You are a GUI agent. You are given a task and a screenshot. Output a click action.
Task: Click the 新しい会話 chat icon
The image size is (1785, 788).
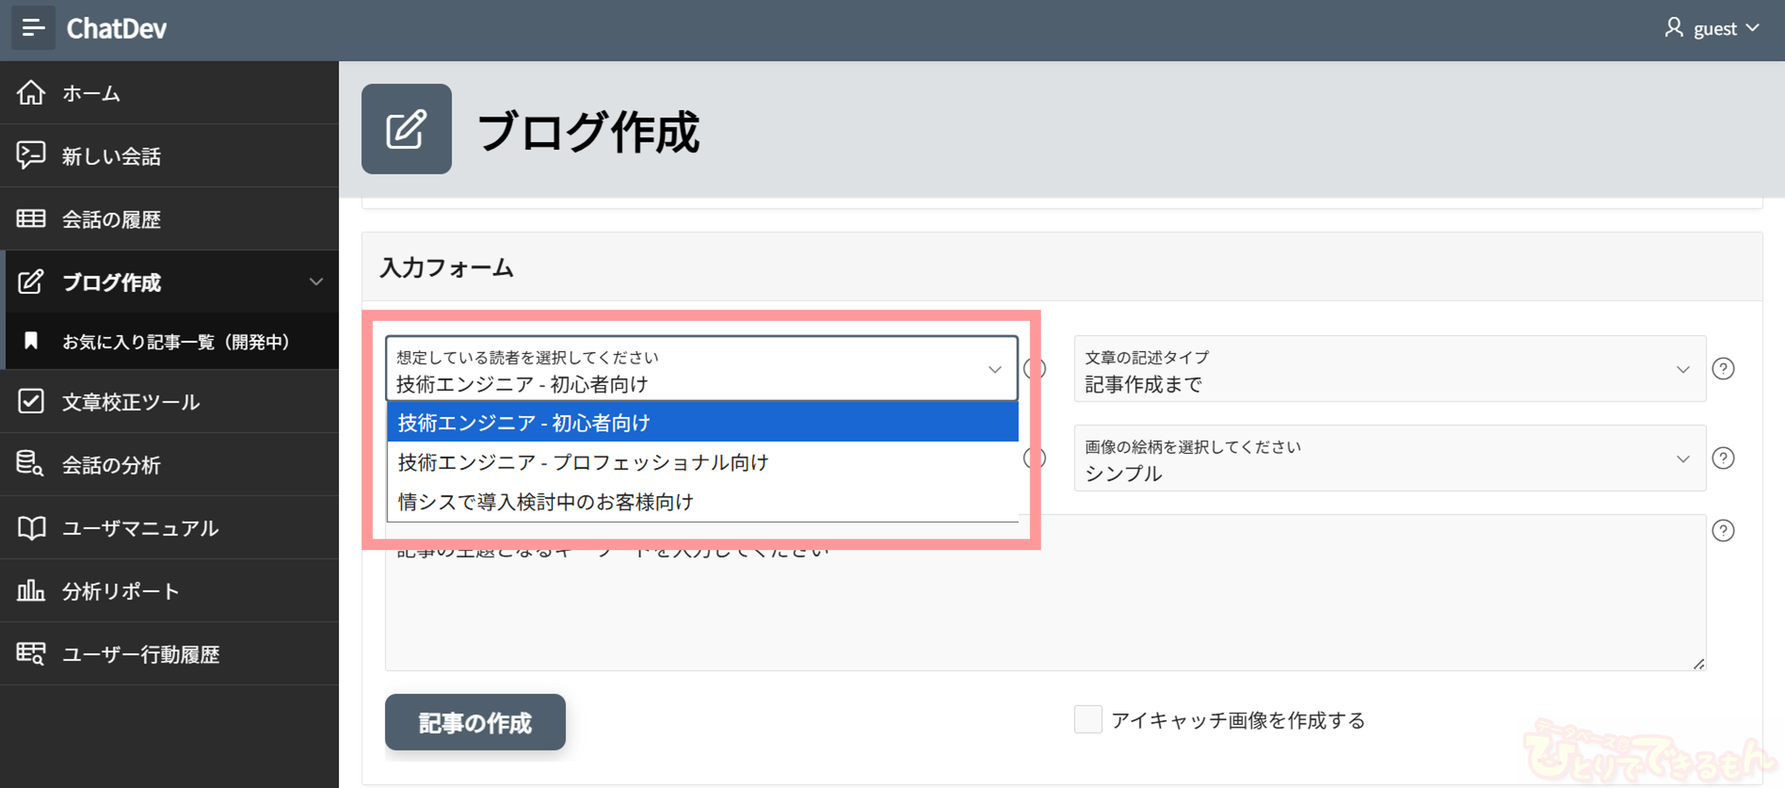tap(31, 156)
